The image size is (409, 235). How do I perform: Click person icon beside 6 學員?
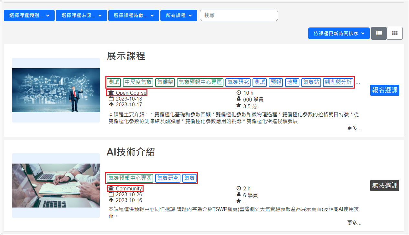(239, 194)
